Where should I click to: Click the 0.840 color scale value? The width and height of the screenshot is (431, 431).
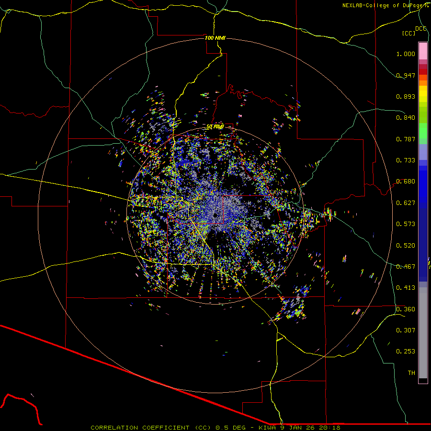(406, 118)
